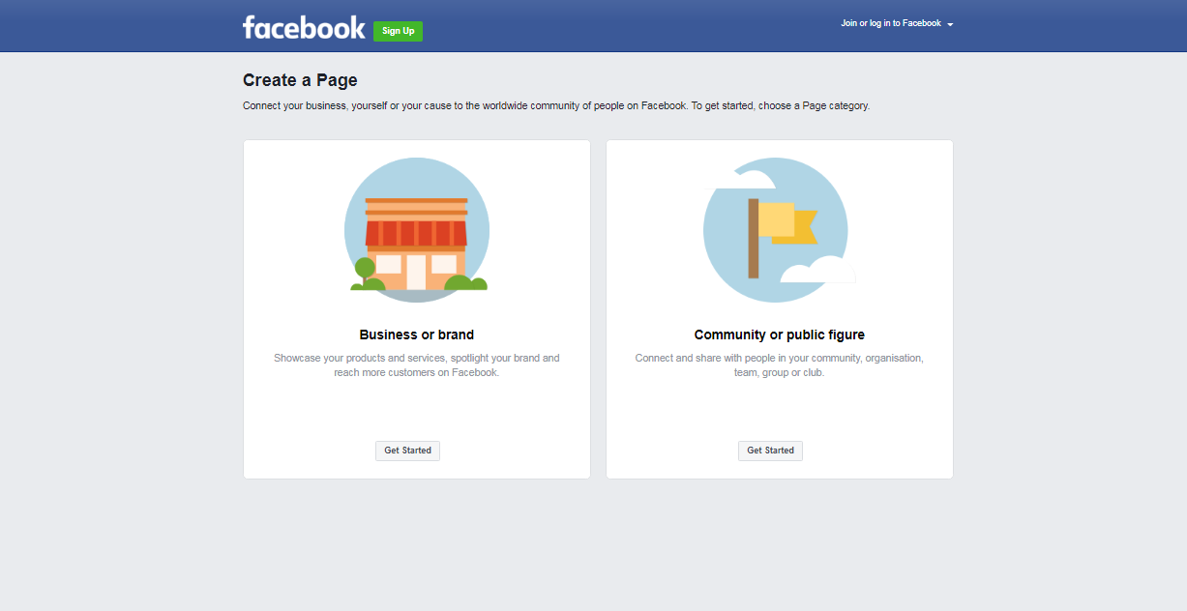
Task: Click the Facebook logo
Action: (304, 27)
